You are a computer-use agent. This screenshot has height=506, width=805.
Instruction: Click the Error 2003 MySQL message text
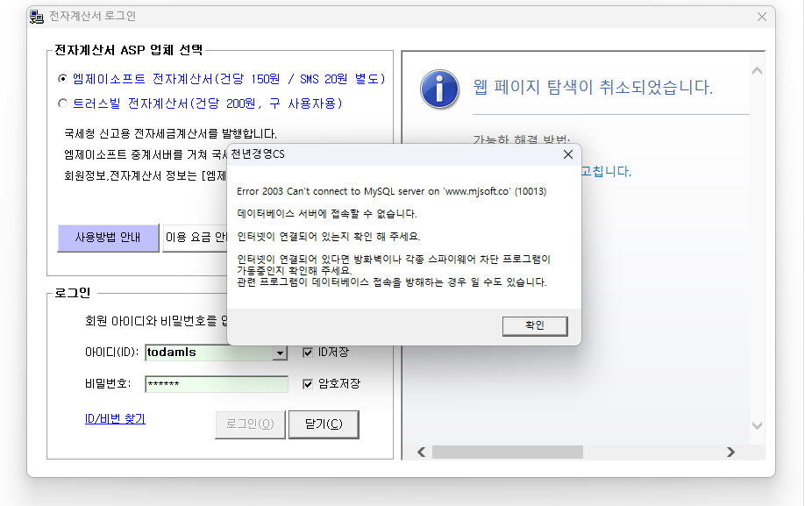coord(392,191)
